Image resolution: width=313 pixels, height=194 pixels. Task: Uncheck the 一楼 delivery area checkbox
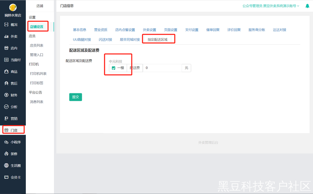point(114,68)
